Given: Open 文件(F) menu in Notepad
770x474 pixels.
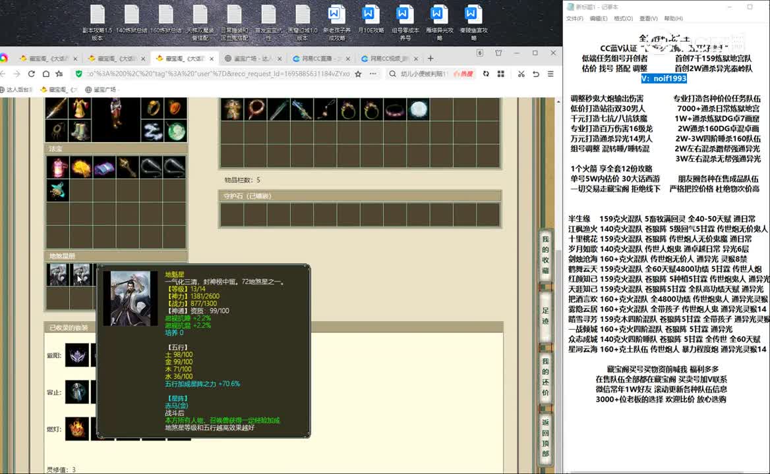Looking at the screenshot, I should pyautogui.click(x=575, y=18).
